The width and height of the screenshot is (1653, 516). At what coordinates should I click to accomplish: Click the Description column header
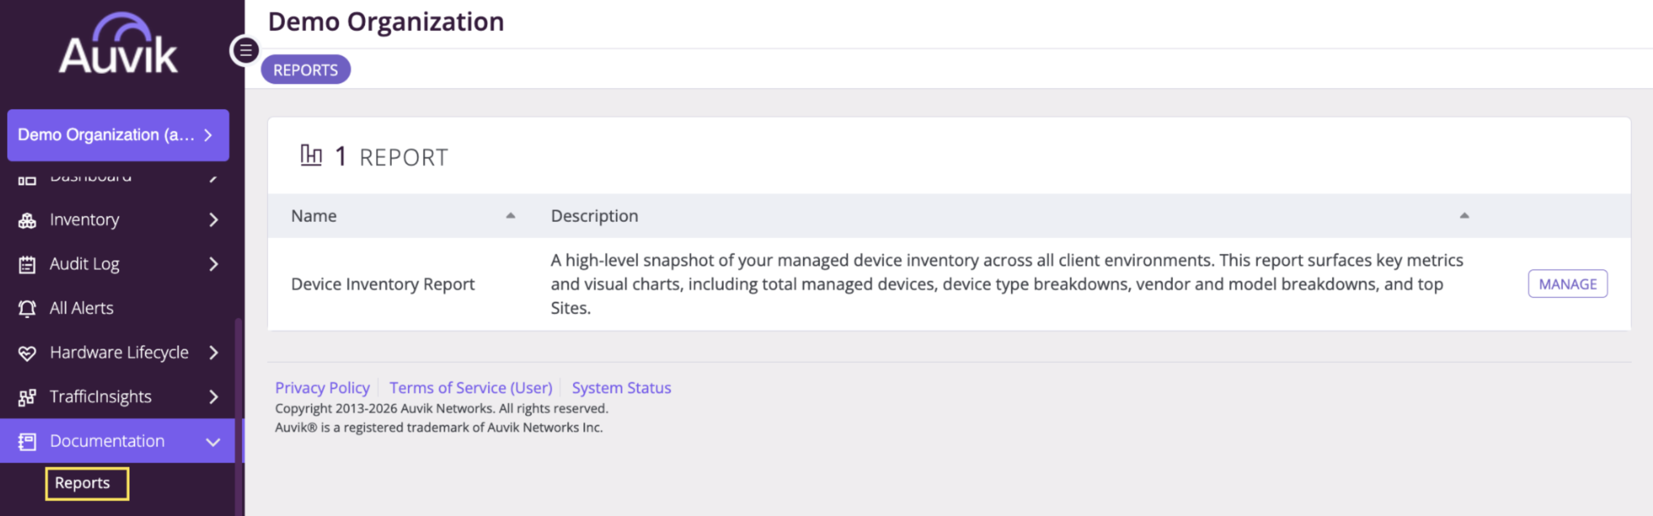(594, 216)
